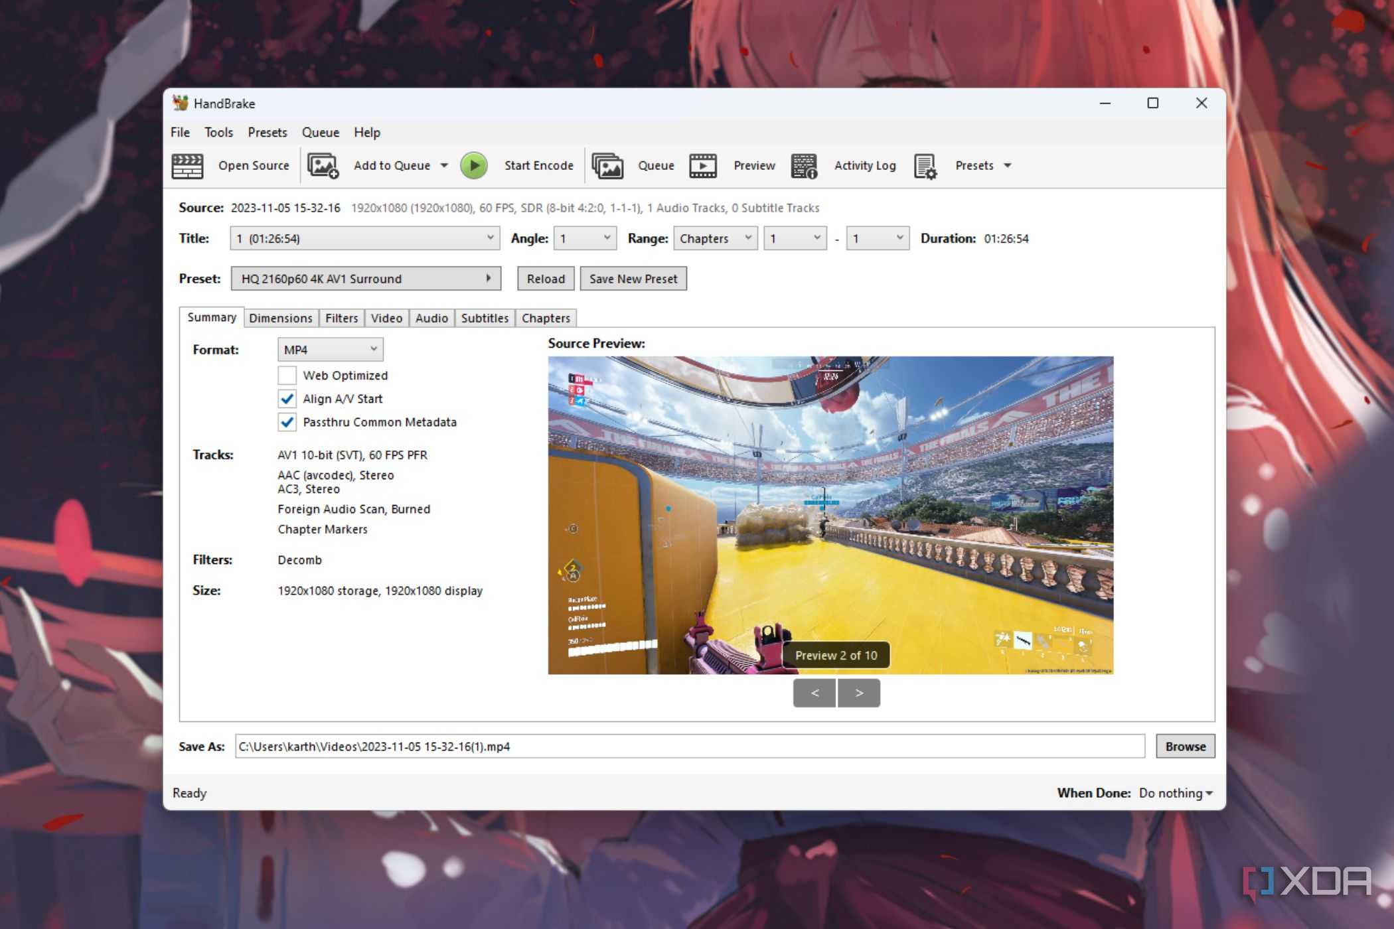The height and width of the screenshot is (929, 1394).
Task: Click the Preview 2 of 10 overlay
Action: [x=836, y=655]
